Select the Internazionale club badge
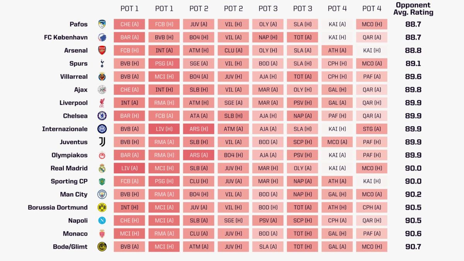Screen dimensions: 464x261 [x=102, y=129]
